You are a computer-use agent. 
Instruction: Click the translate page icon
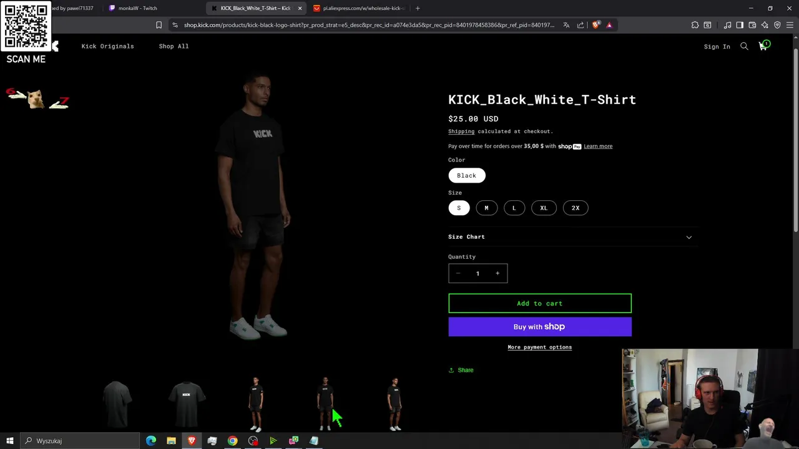(566, 25)
